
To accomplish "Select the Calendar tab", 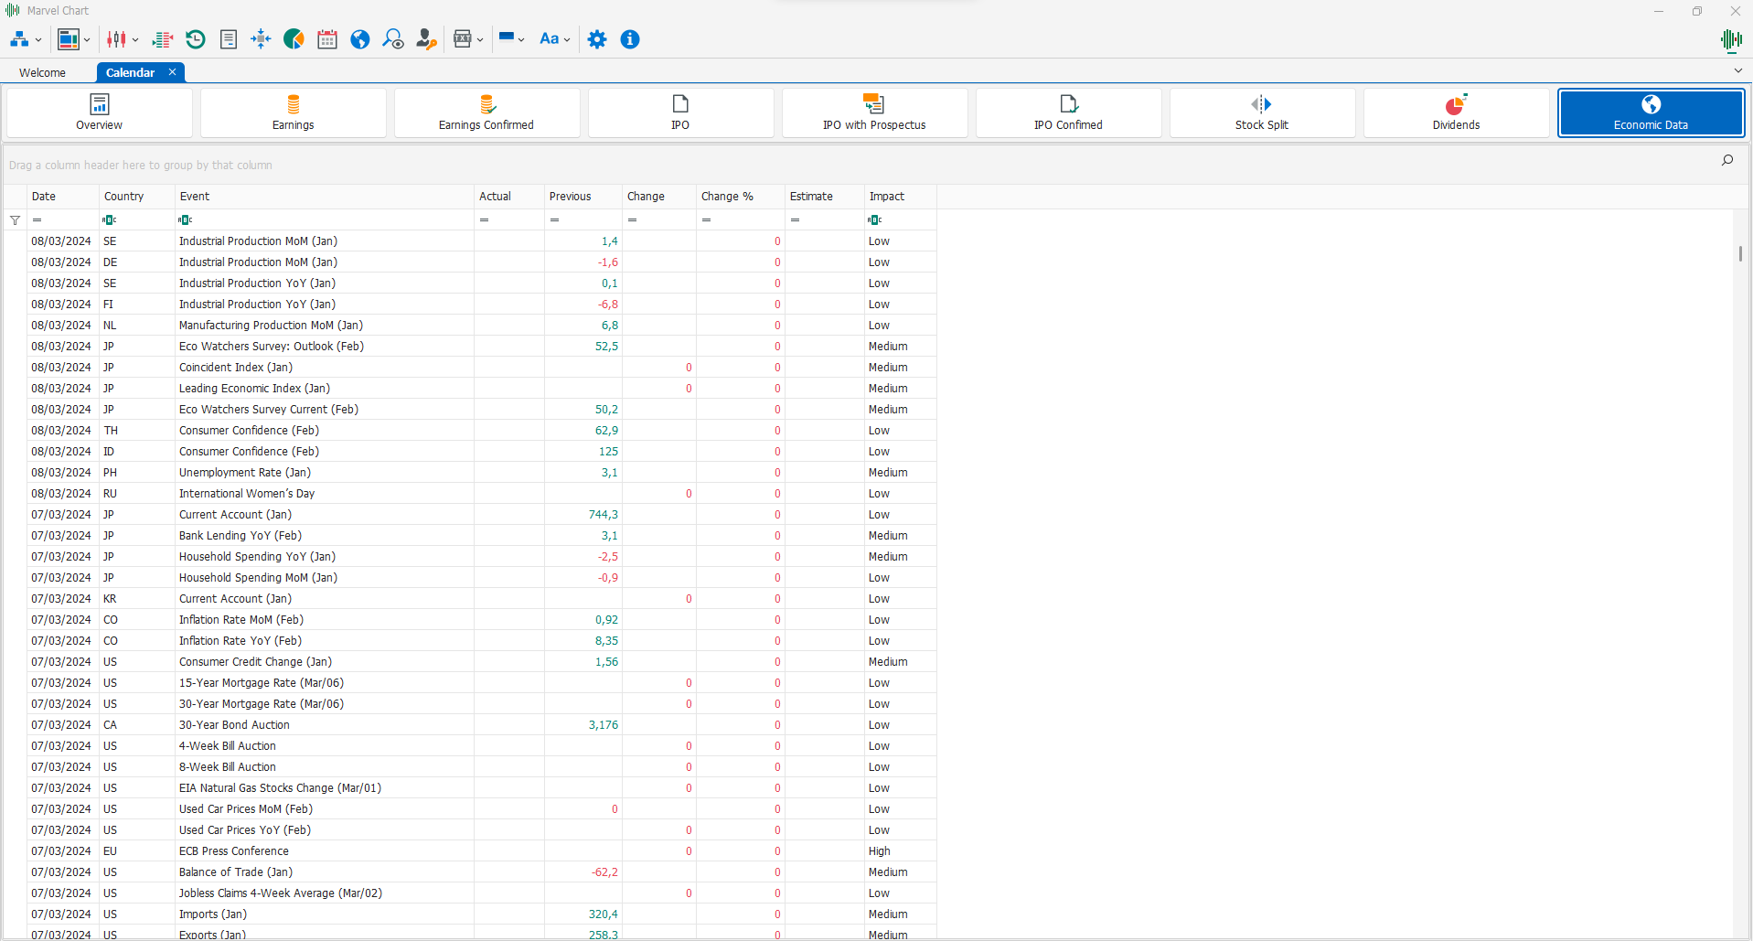I will (x=130, y=73).
